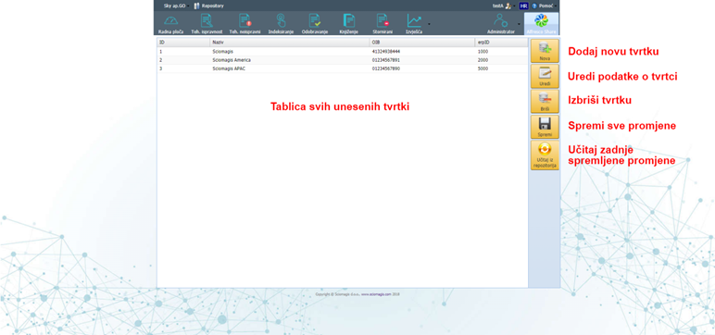Screen dimensions: 715x335
Task: Click OIB value 01234567891
Action: 386,60
